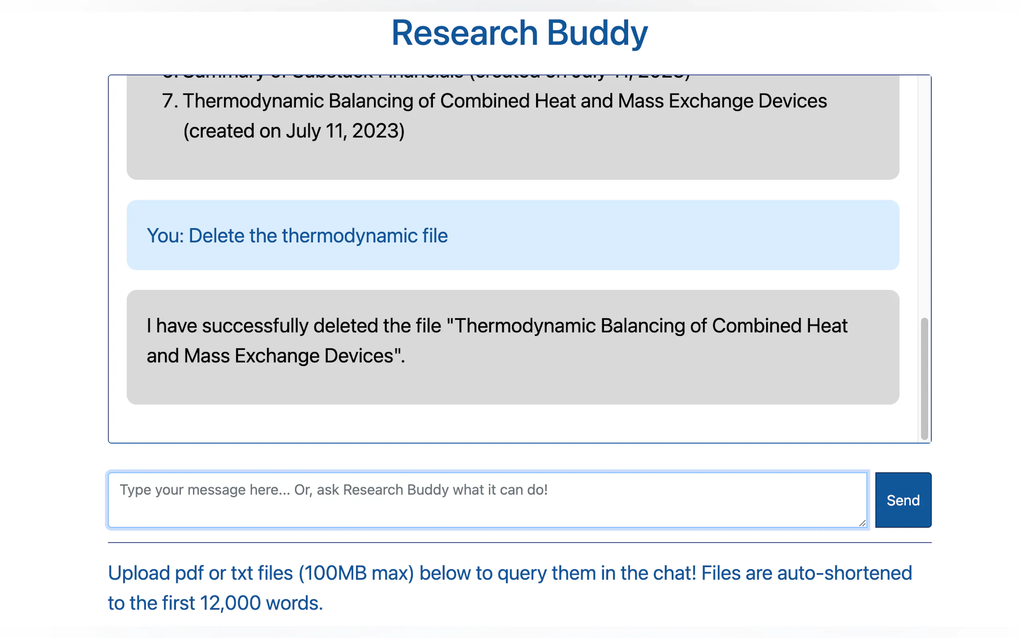Image resolution: width=1020 pixels, height=638 pixels.
Task: Select the "You: Delete the thermodynamic file" message
Action: pyautogui.click(x=297, y=235)
